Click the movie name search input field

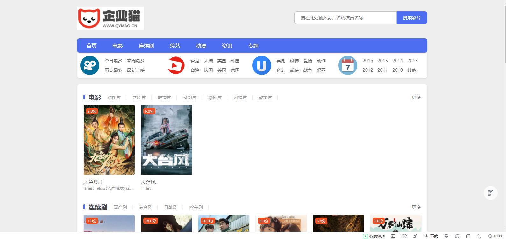pyautogui.click(x=345, y=18)
